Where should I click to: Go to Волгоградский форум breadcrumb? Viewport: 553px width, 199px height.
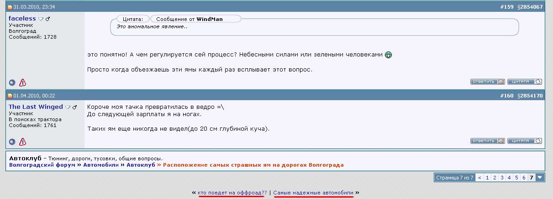42,165
